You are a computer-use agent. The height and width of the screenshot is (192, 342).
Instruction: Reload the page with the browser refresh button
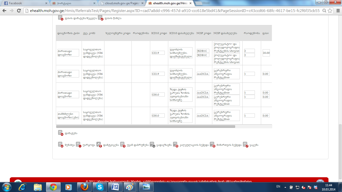pyautogui.click(x=19, y=11)
